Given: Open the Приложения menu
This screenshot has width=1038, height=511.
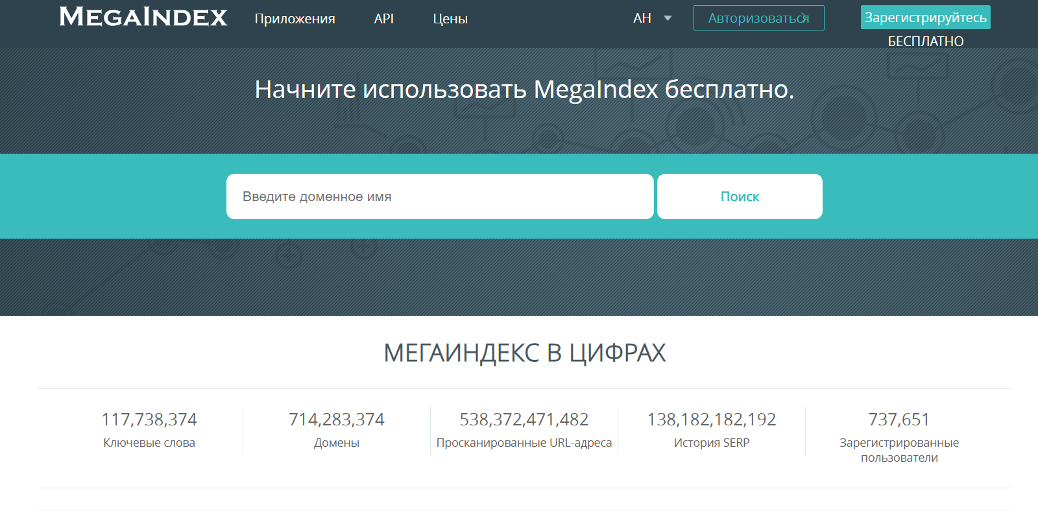Looking at the screenshot, I should click(295, 19).
